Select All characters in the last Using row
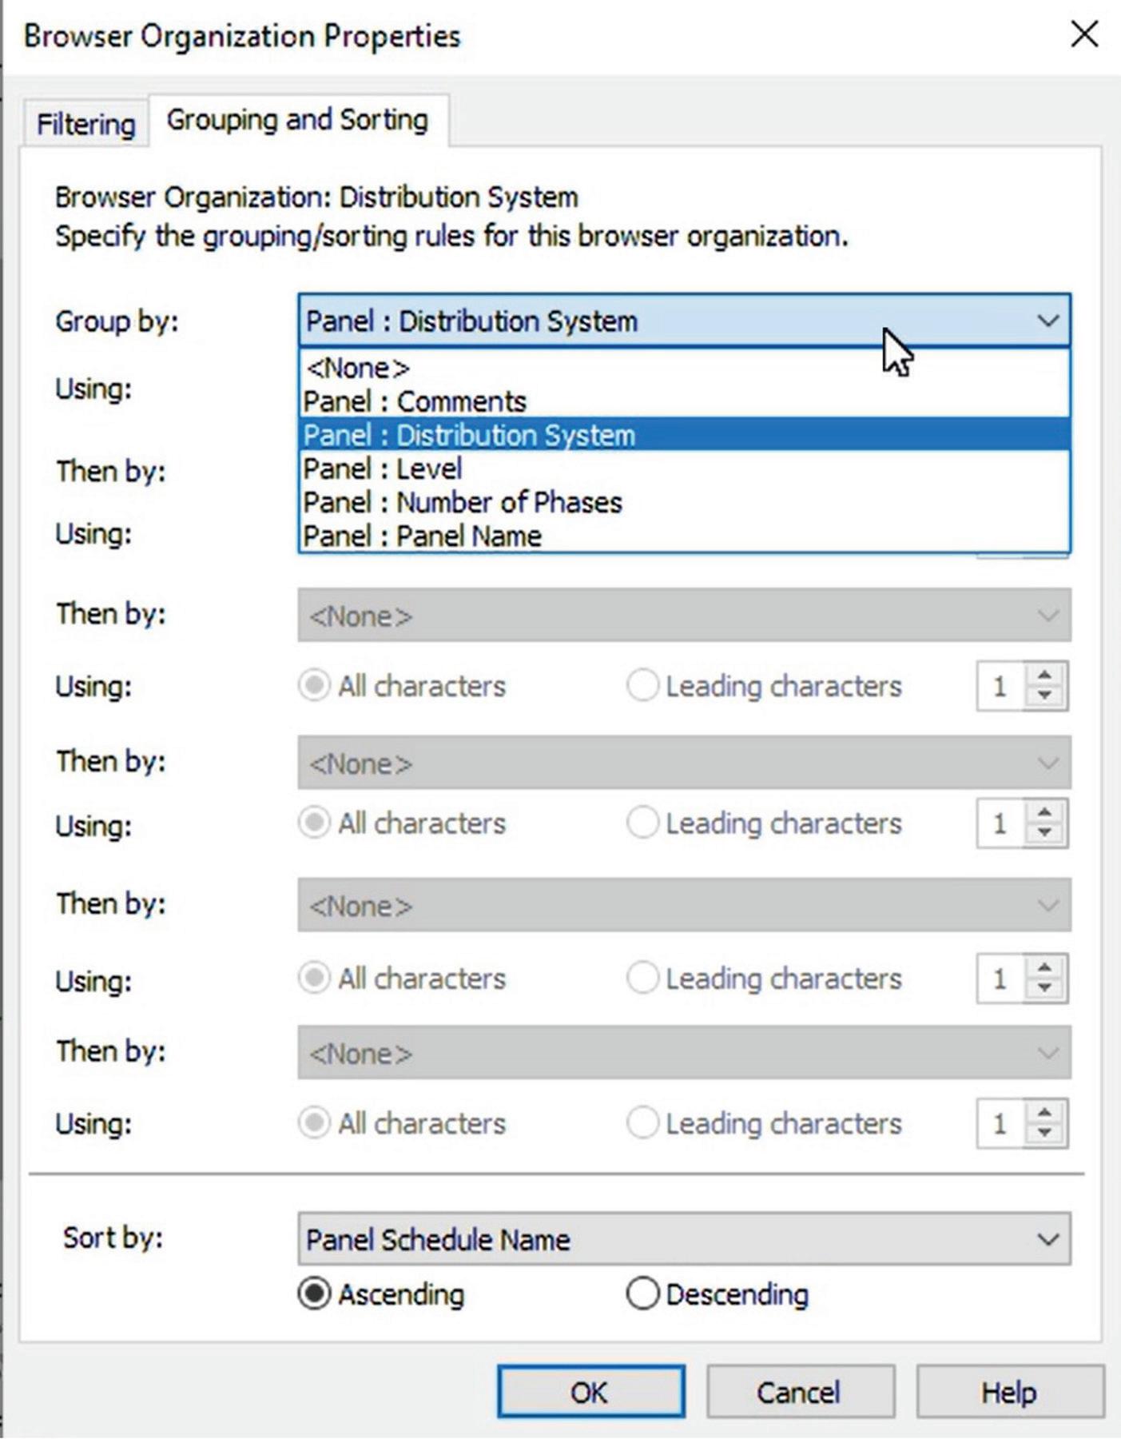The width and height of the screenshot is (1121, 1439). tap(402, 1123)
